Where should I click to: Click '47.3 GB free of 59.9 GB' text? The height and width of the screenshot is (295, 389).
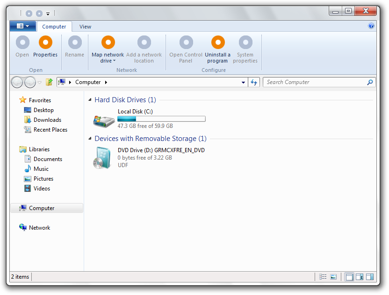[x=145, y=126]
